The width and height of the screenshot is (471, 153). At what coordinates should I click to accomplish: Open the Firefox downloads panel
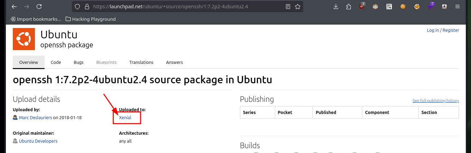[x=336, y=7]
